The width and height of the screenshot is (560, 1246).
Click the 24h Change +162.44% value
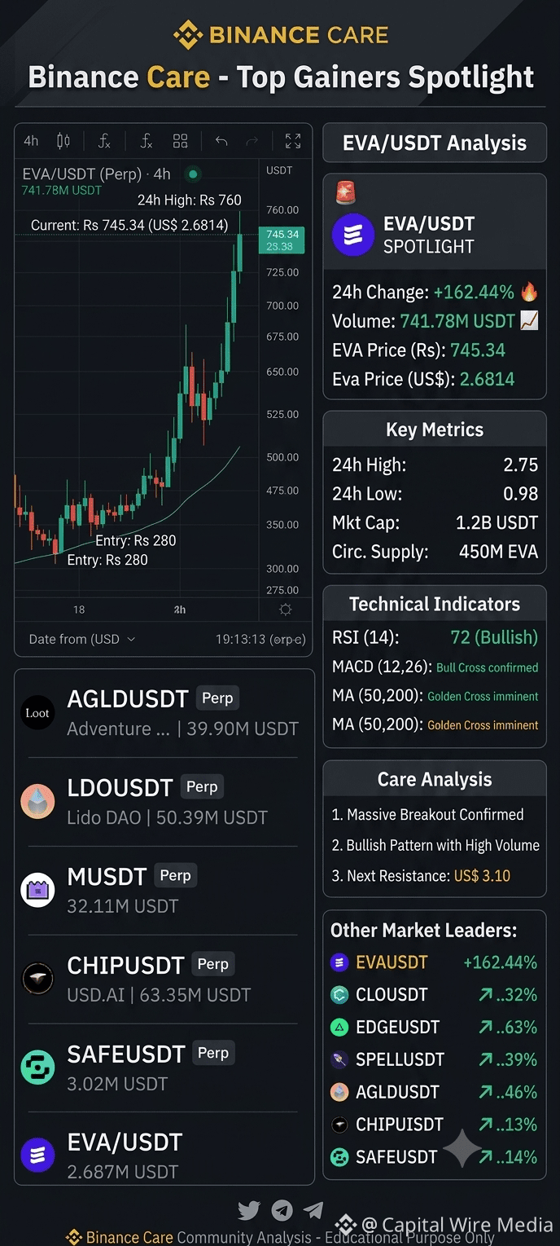click(474, 292)
